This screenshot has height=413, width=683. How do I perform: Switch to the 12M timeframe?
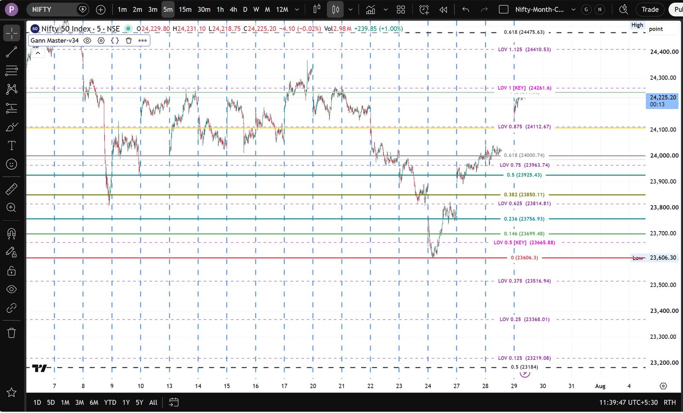coord(282,9)
